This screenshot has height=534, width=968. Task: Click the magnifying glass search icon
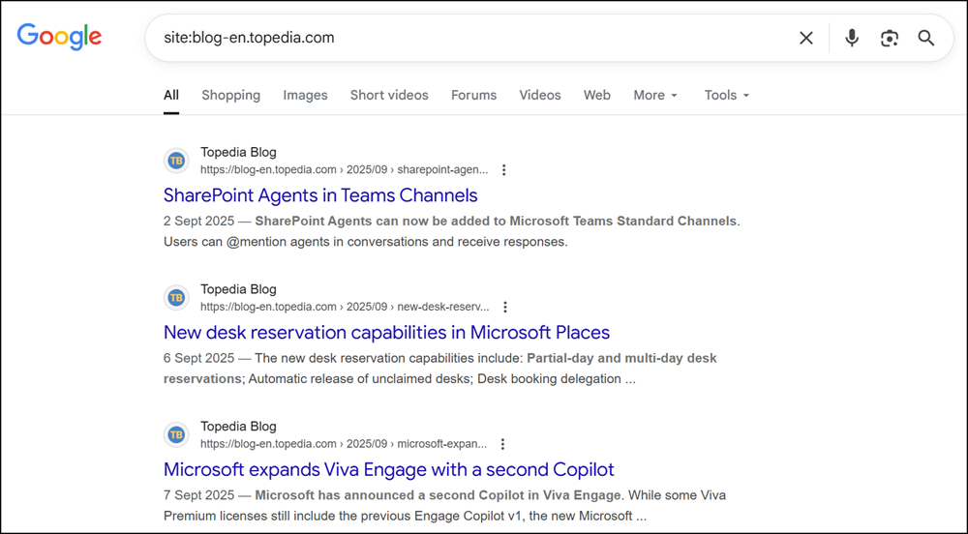pos(926,39)
